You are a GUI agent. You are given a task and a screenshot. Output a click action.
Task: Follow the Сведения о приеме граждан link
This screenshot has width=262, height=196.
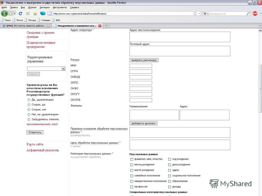click(x=40, y=35)
